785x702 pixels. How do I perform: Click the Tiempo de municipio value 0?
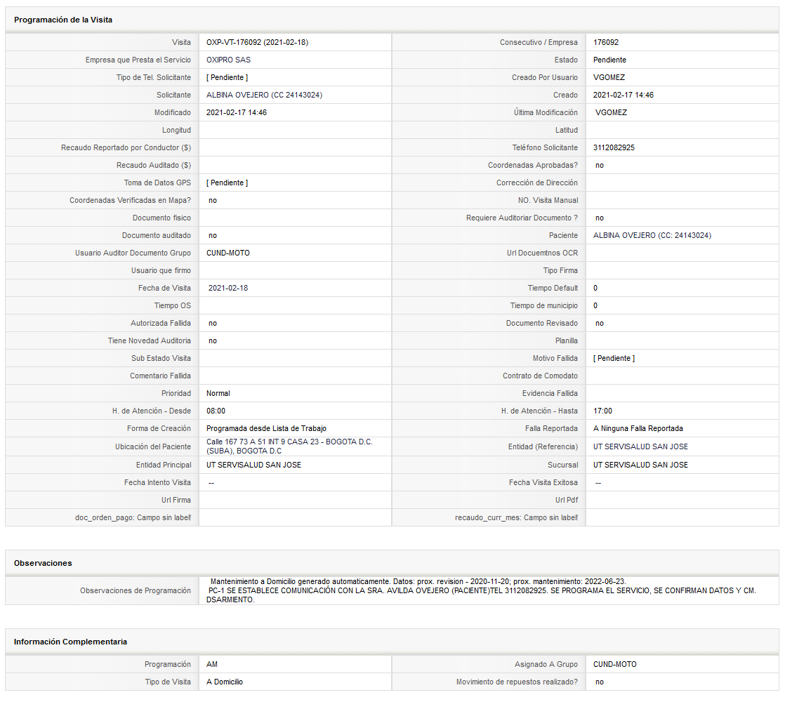click(595, 305)
